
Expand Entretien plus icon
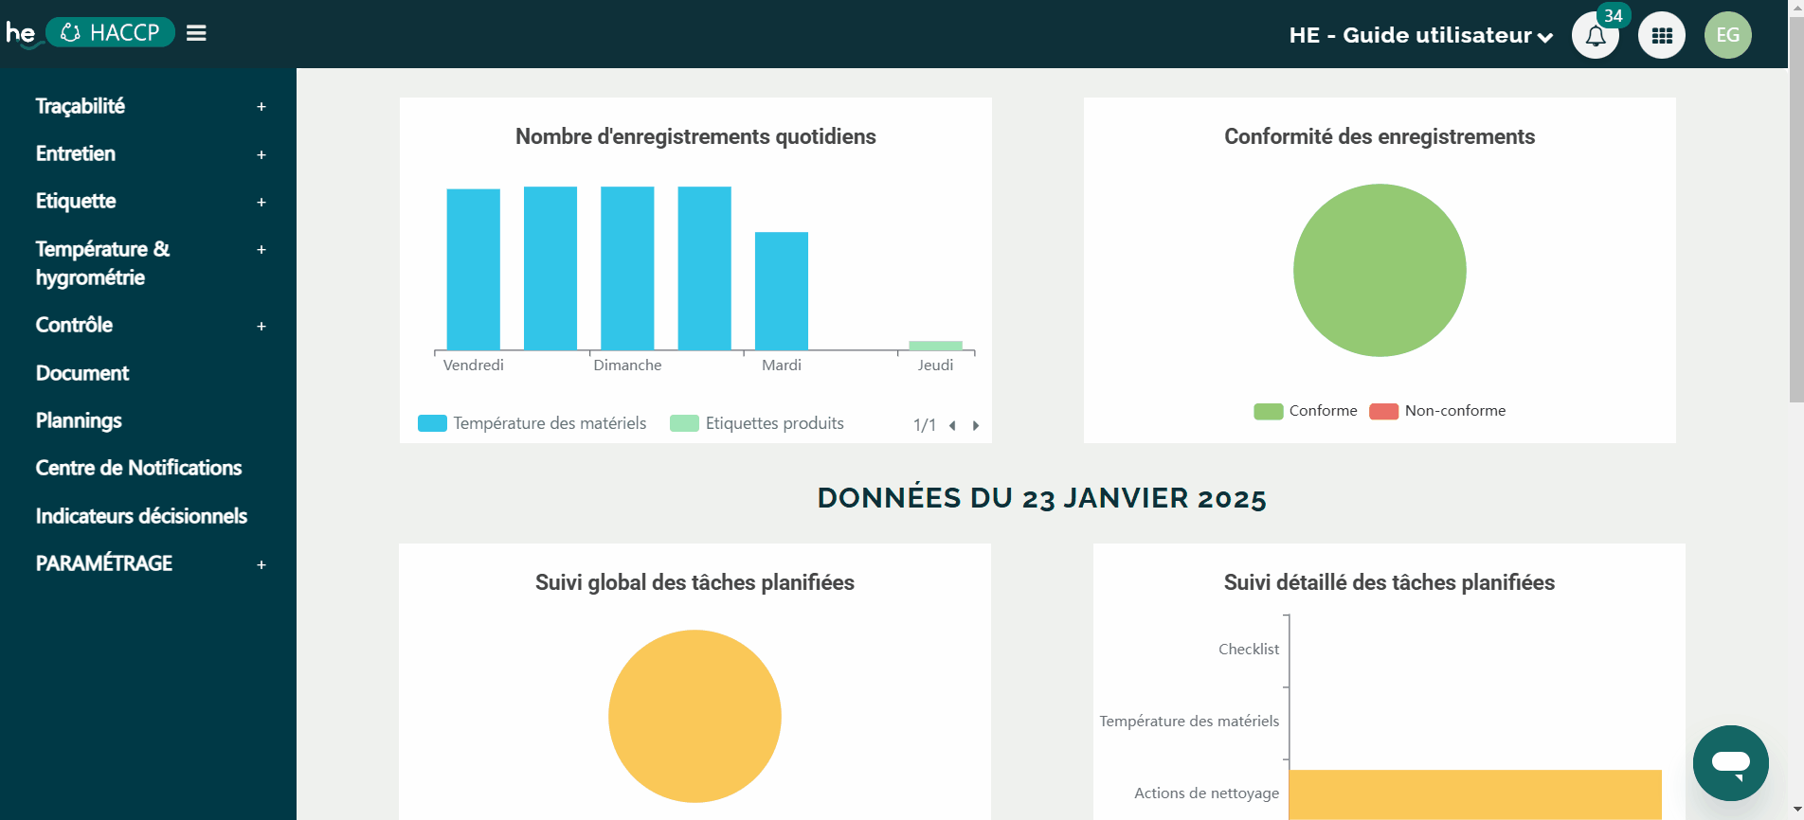(x=262, y=154)
